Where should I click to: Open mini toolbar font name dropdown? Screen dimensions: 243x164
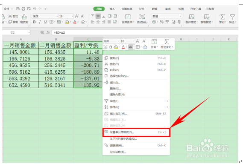[119, 41]
